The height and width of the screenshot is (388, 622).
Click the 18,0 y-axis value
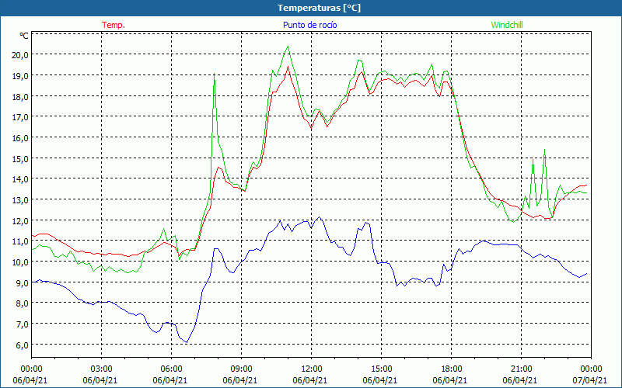20,96
